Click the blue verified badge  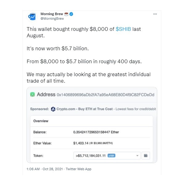pyautogui.click(x=71, y=14)
